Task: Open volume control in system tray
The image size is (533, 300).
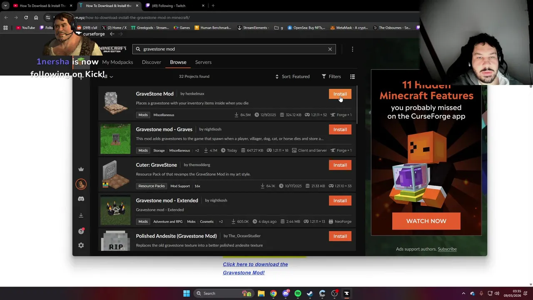Action: point(497,293)
